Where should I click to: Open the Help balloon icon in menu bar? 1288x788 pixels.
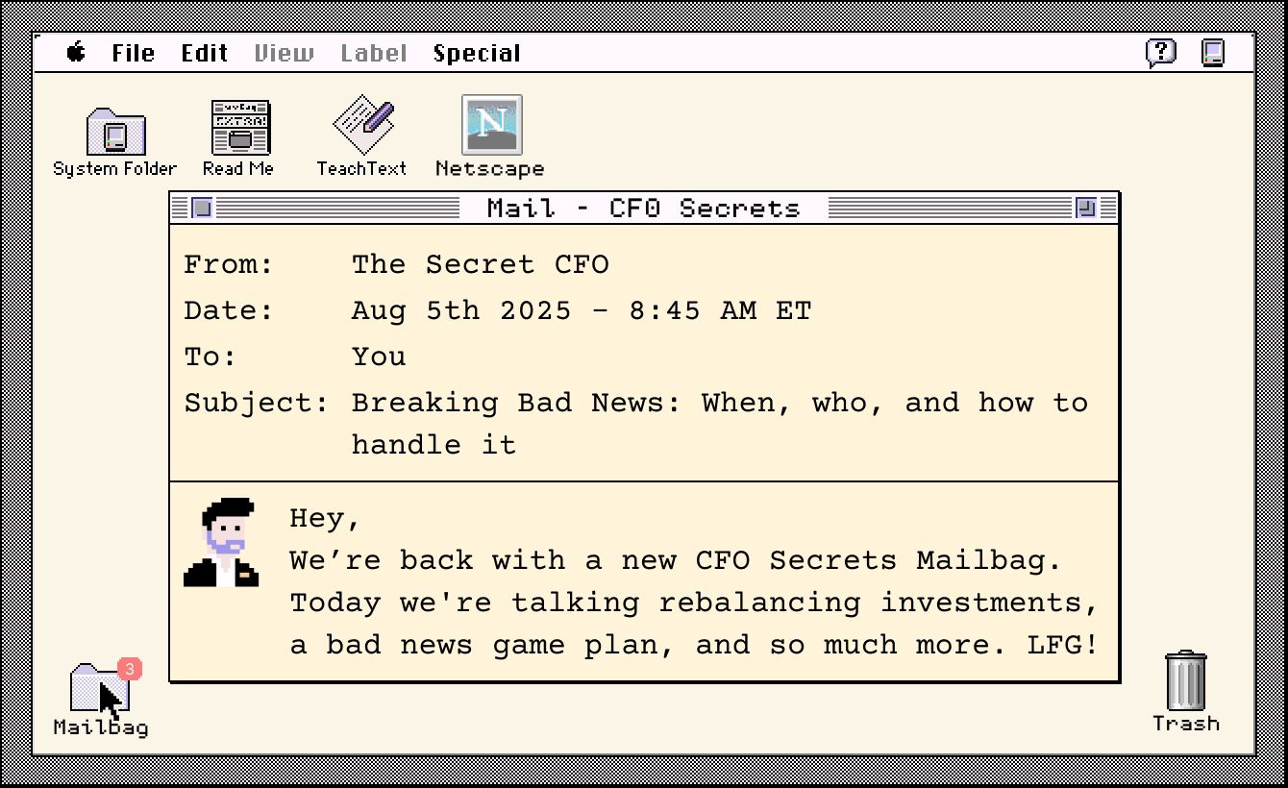pyautogui.click(x=1161, y=53)
